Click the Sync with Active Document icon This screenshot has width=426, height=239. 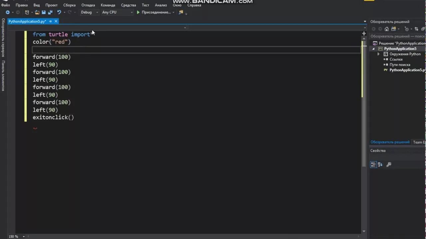(416, 29)
